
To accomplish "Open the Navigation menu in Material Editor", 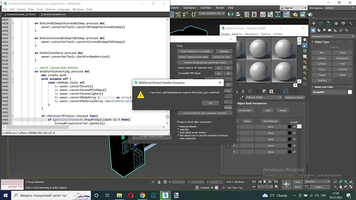I will click(251, 34).
